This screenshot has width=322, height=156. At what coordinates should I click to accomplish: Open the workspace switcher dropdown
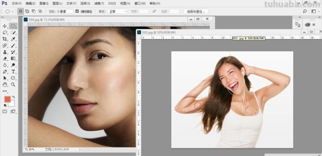pos(315,11)
